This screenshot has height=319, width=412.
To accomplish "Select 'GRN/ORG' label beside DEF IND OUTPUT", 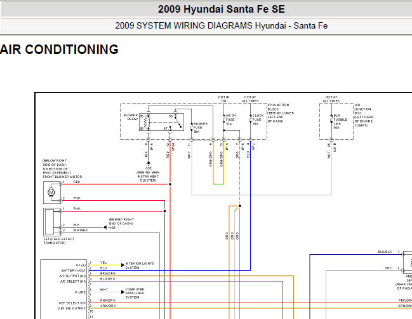I will pyautogui.click(x=108, y=306).
